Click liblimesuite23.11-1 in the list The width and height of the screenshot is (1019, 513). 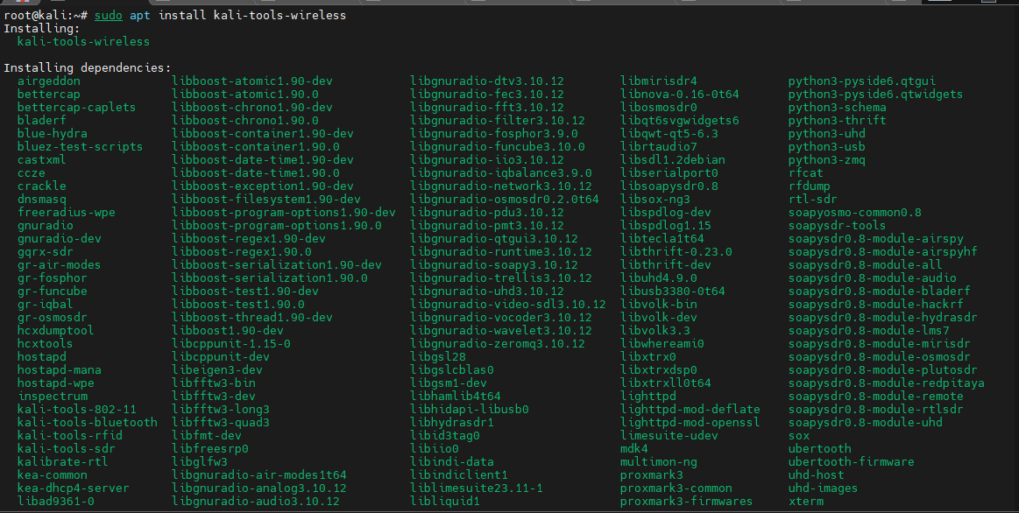[477, 488]
